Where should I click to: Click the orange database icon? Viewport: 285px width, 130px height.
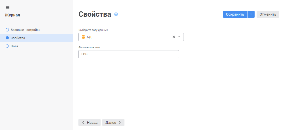click(83, 37)
